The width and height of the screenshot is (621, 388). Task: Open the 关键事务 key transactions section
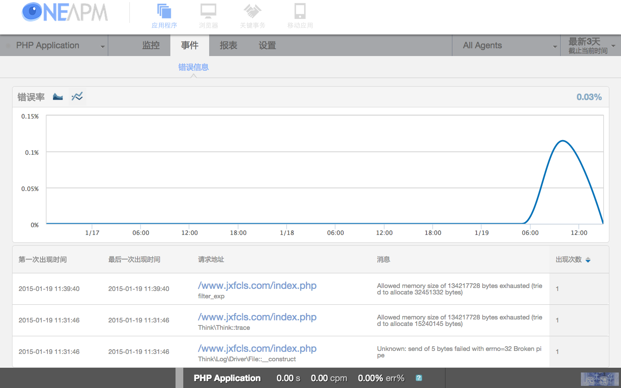252,16
